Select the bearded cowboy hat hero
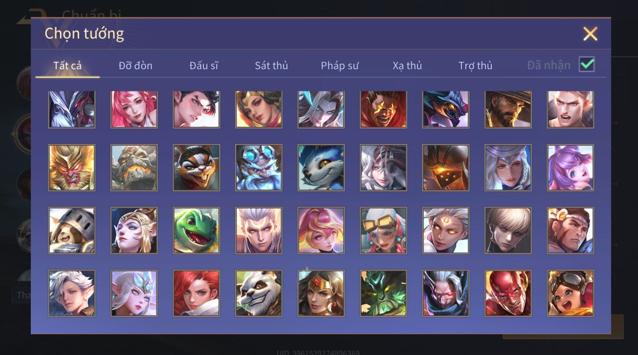 [508, 109]
